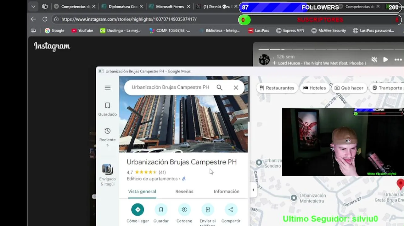Open browser workspaces icon

click(x=45, y=6)
